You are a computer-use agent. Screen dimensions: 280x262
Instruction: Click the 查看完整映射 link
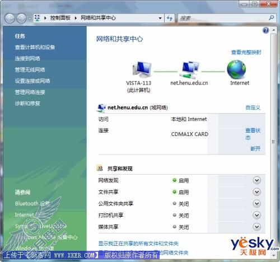246,52
